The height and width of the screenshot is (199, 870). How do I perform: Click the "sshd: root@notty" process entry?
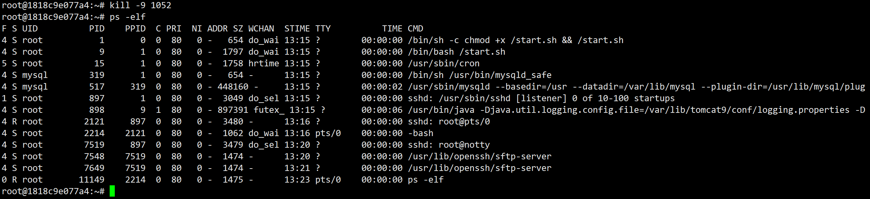click(449, 145)
